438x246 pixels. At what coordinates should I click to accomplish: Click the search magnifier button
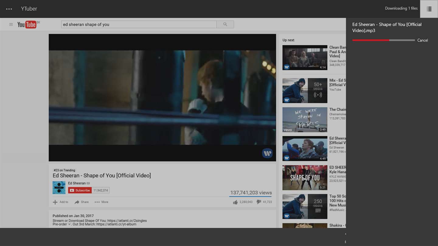tap(225, 24)
